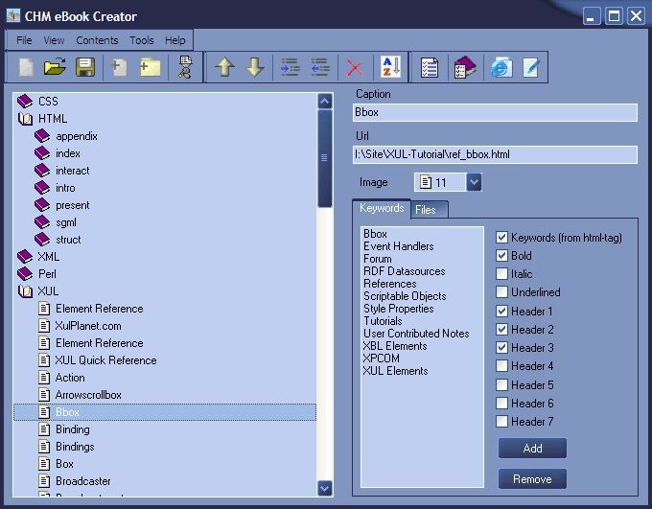Click the page icon beside Broadcaster
This screenshot has height=509, width=652.
click(x=44, y=481)
